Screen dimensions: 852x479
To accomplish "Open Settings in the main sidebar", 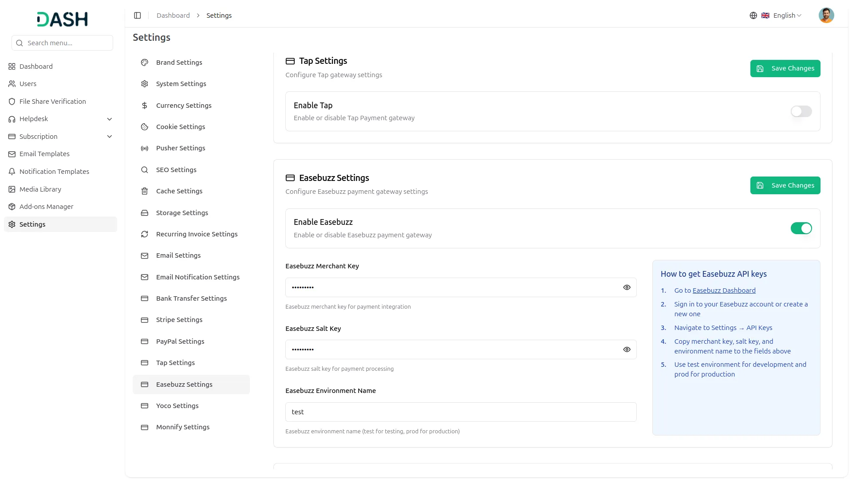I will pyautogui.click(x=61, y=224).
